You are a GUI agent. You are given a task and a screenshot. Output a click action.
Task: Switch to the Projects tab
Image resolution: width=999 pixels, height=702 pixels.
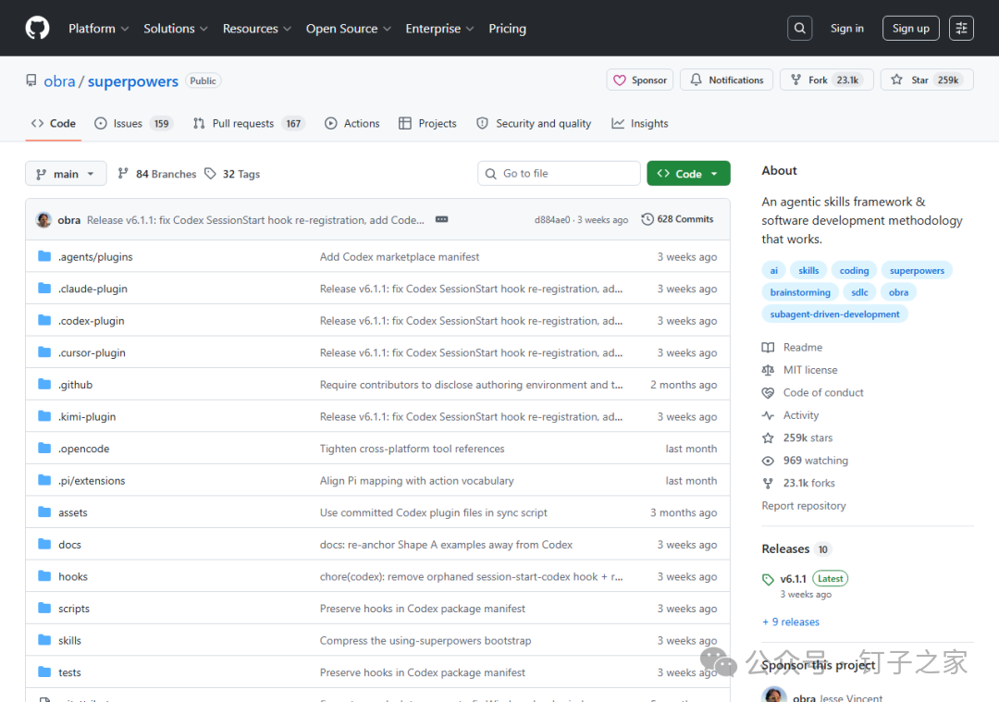point(427,124)
